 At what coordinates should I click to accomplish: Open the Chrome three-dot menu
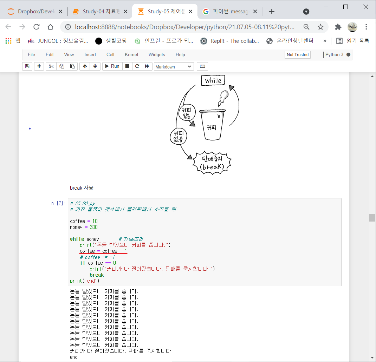coord(366,27)
